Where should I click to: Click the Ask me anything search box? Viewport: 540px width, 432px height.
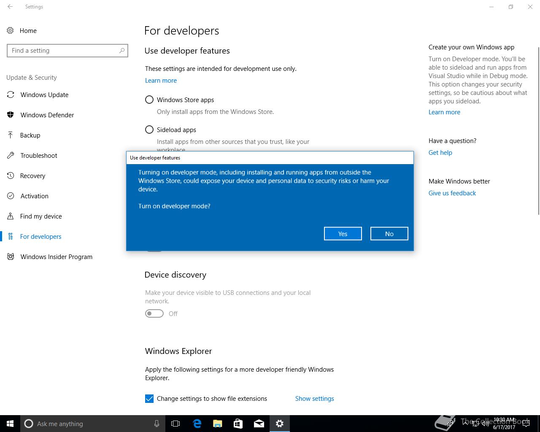(x=92, y=424)
